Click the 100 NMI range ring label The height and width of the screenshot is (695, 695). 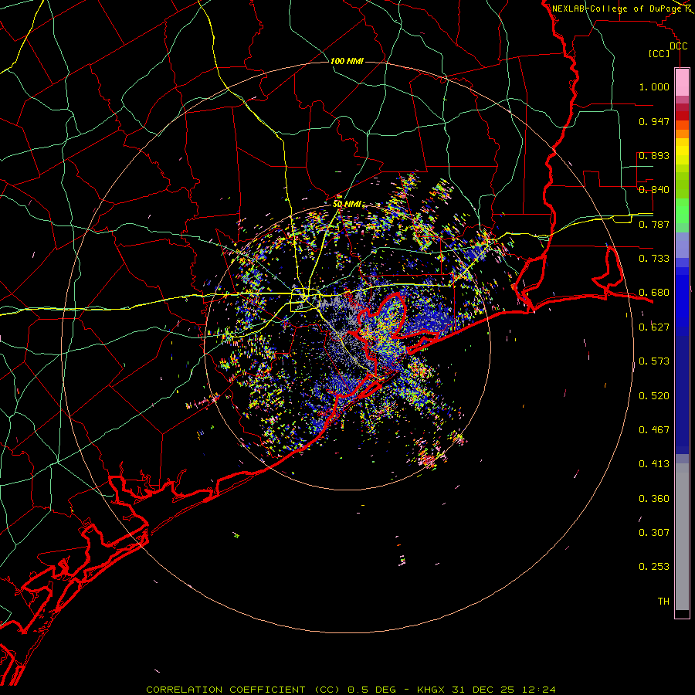(x=347, y=61)
